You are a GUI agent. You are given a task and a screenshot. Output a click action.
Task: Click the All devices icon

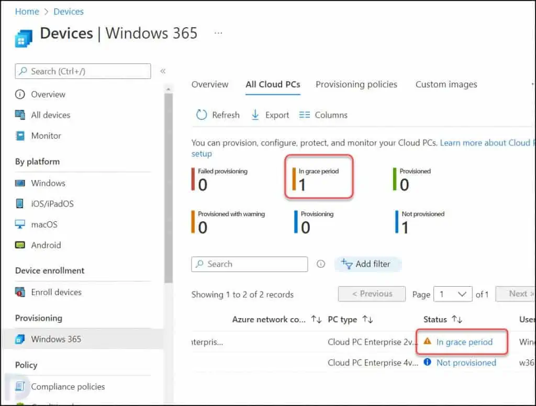[x=20, y=115]
